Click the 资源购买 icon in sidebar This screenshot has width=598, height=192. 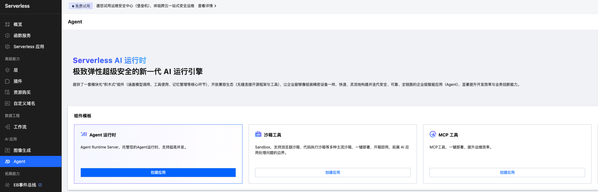click(x=7, y=92)
